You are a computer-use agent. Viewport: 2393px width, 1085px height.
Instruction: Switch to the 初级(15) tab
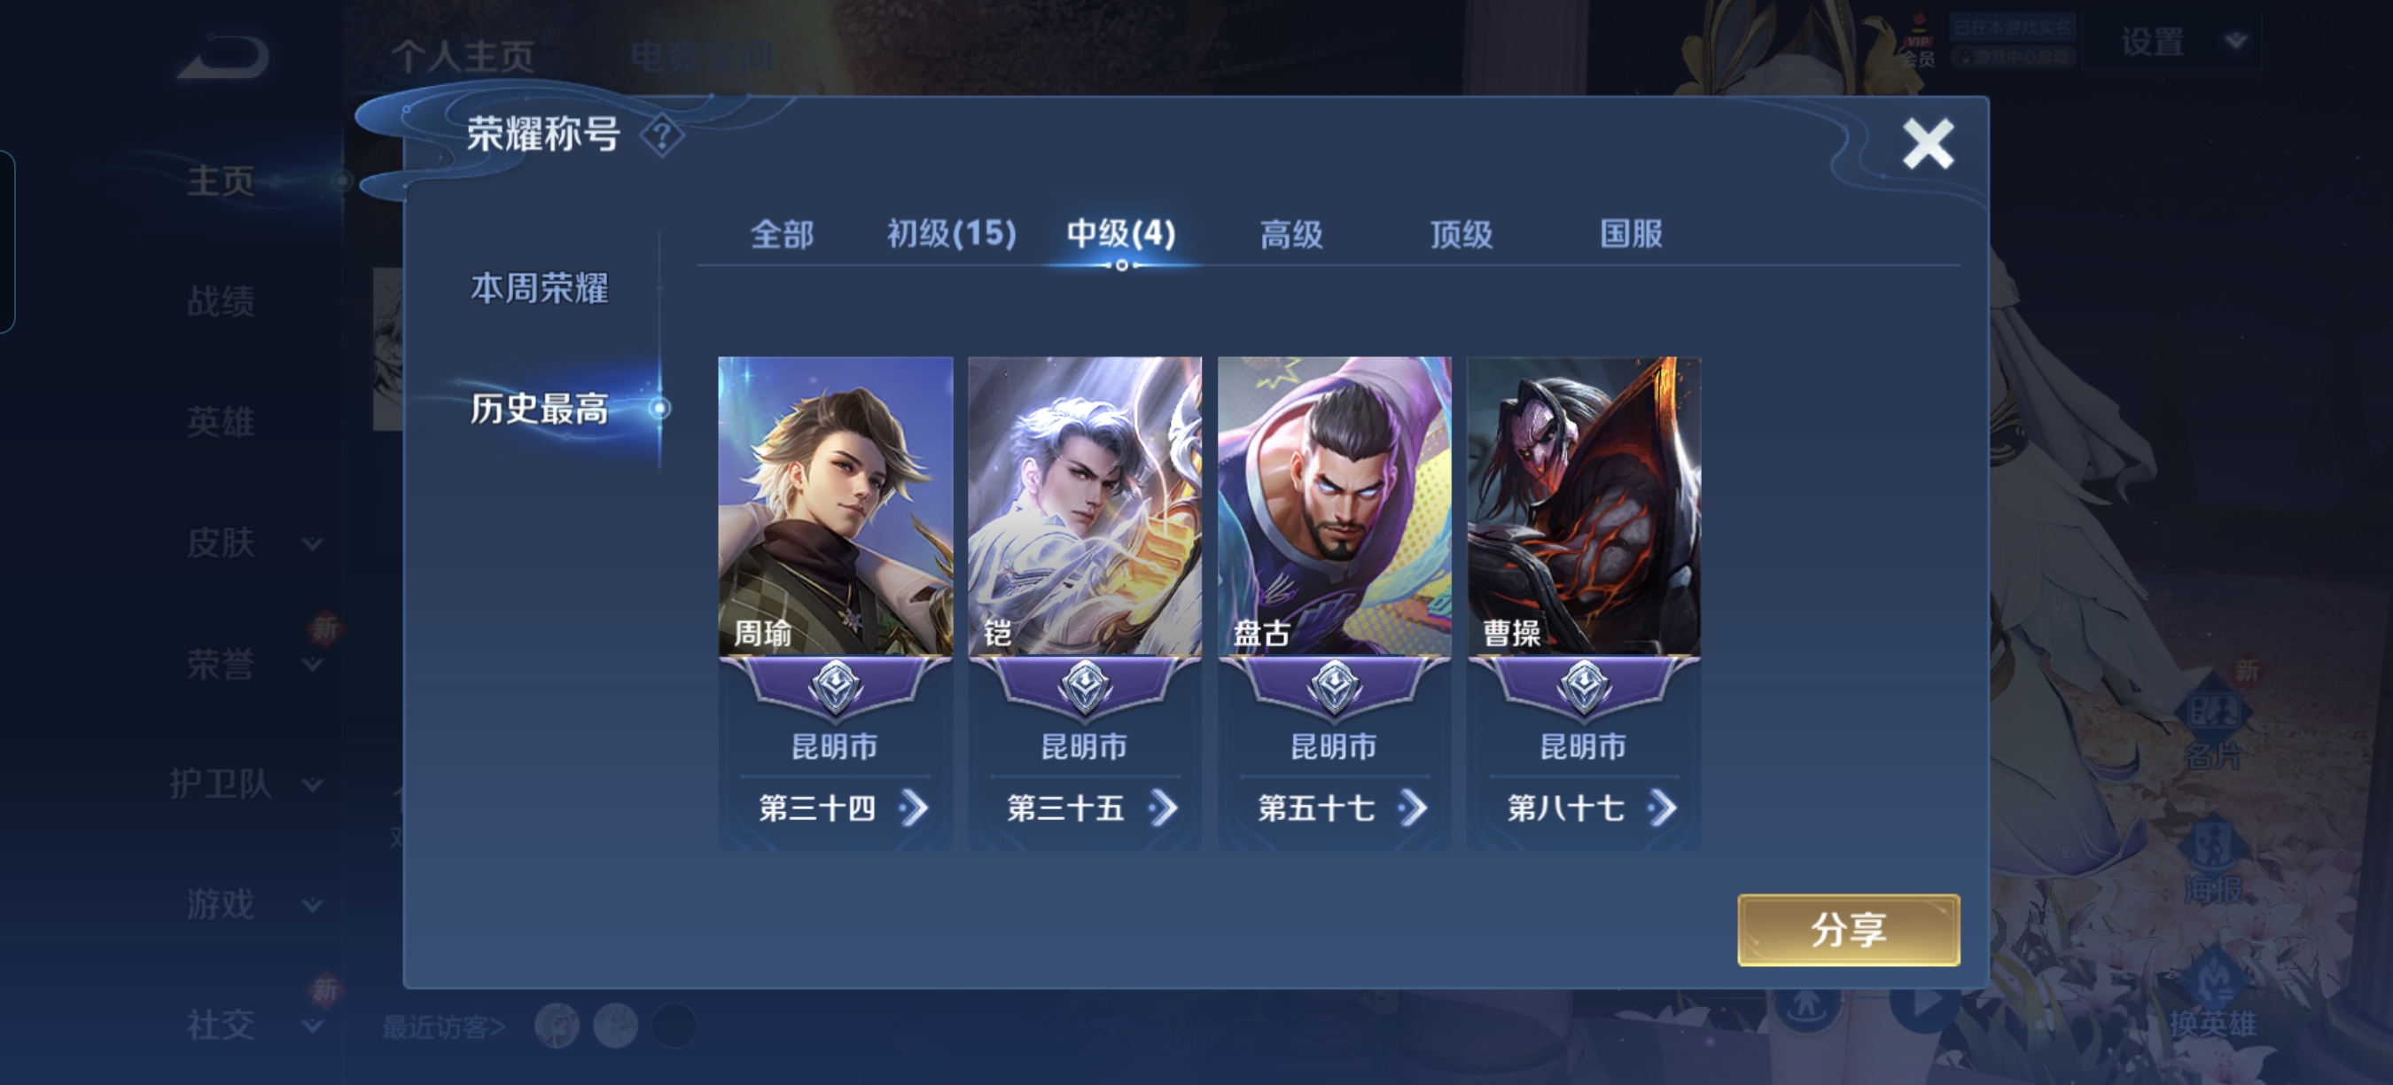click(951, 233)
